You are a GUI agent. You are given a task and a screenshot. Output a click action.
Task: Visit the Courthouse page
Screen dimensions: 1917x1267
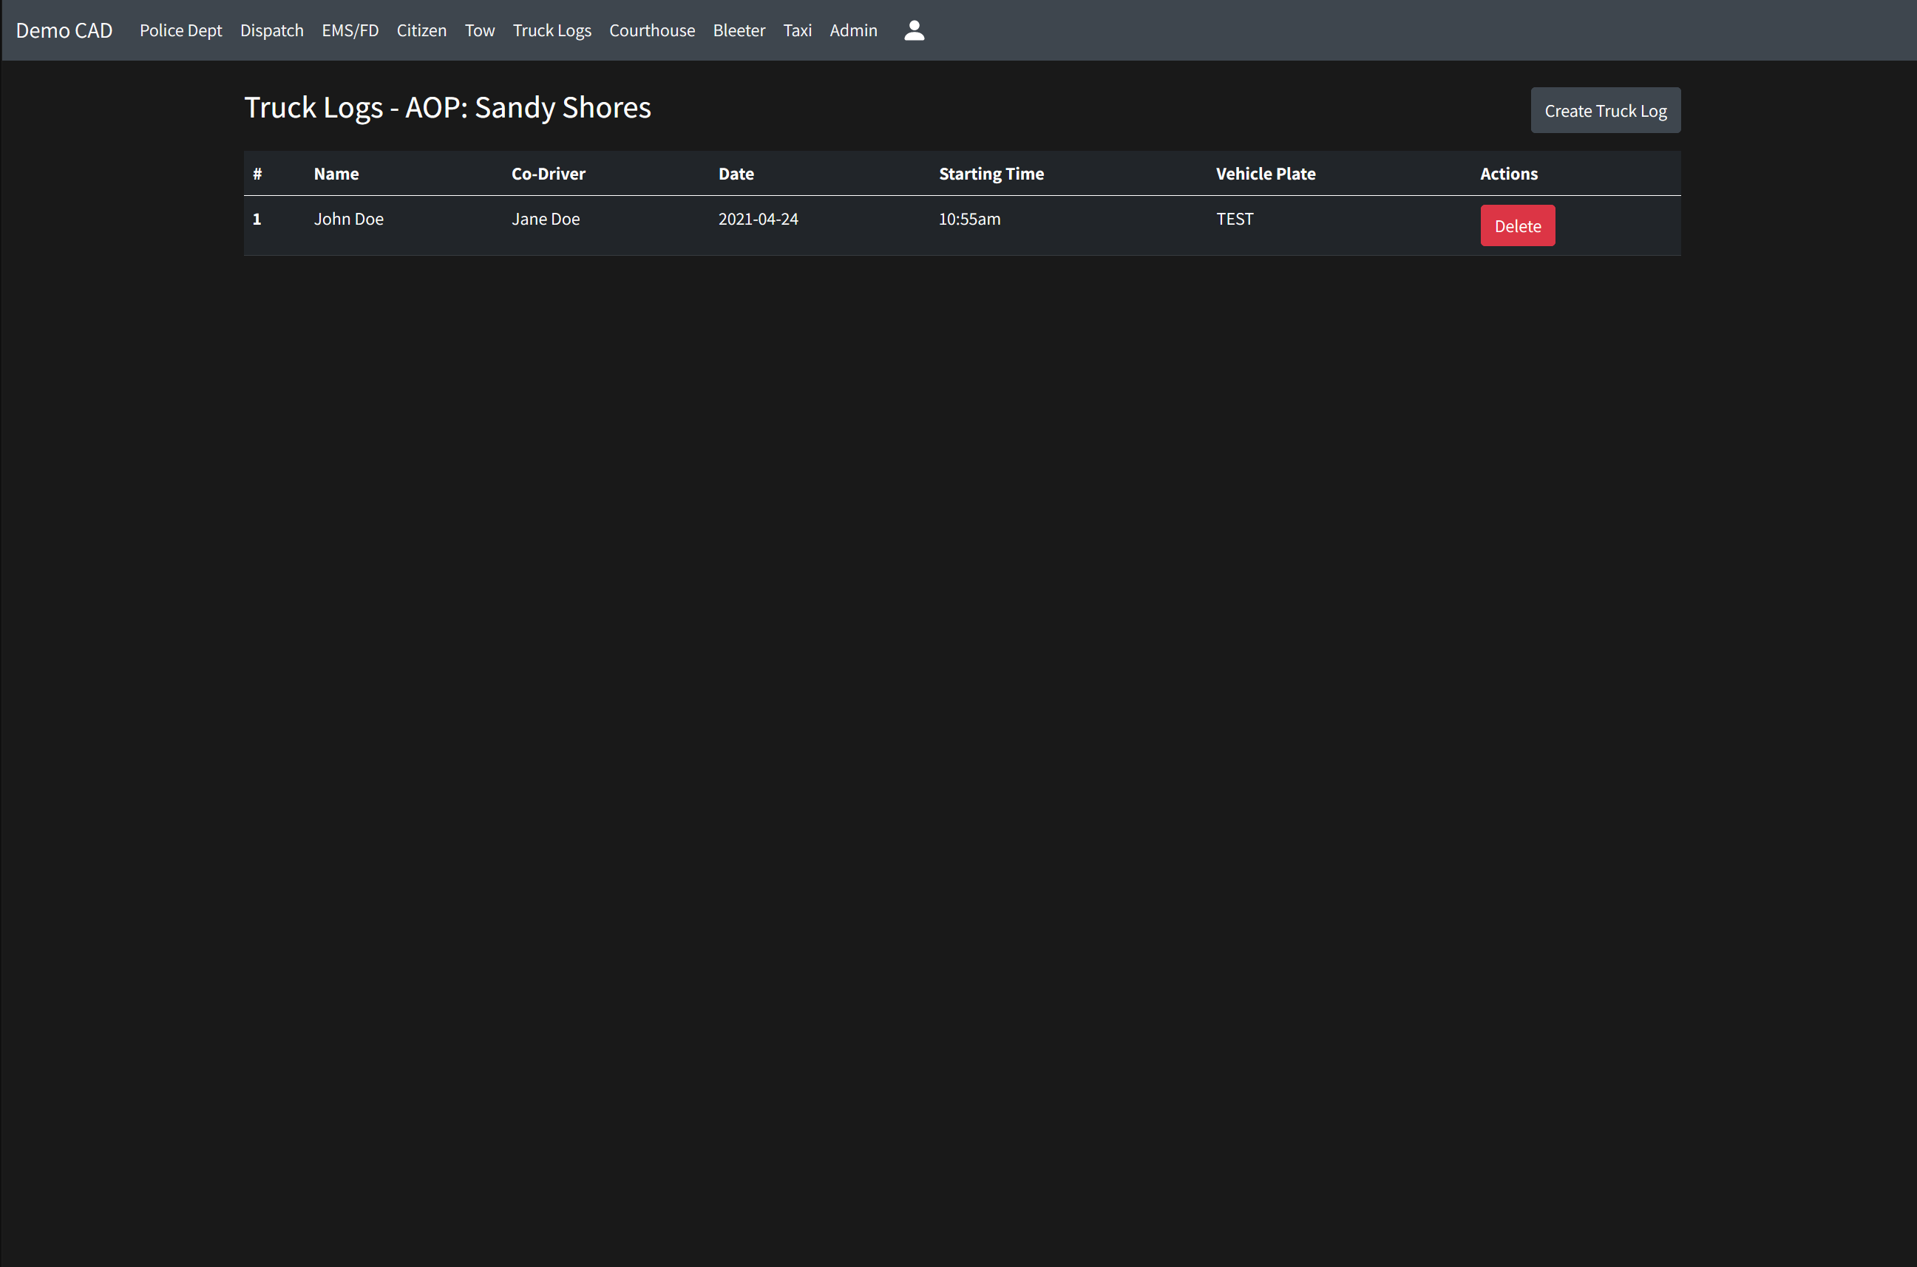[651, 31]
